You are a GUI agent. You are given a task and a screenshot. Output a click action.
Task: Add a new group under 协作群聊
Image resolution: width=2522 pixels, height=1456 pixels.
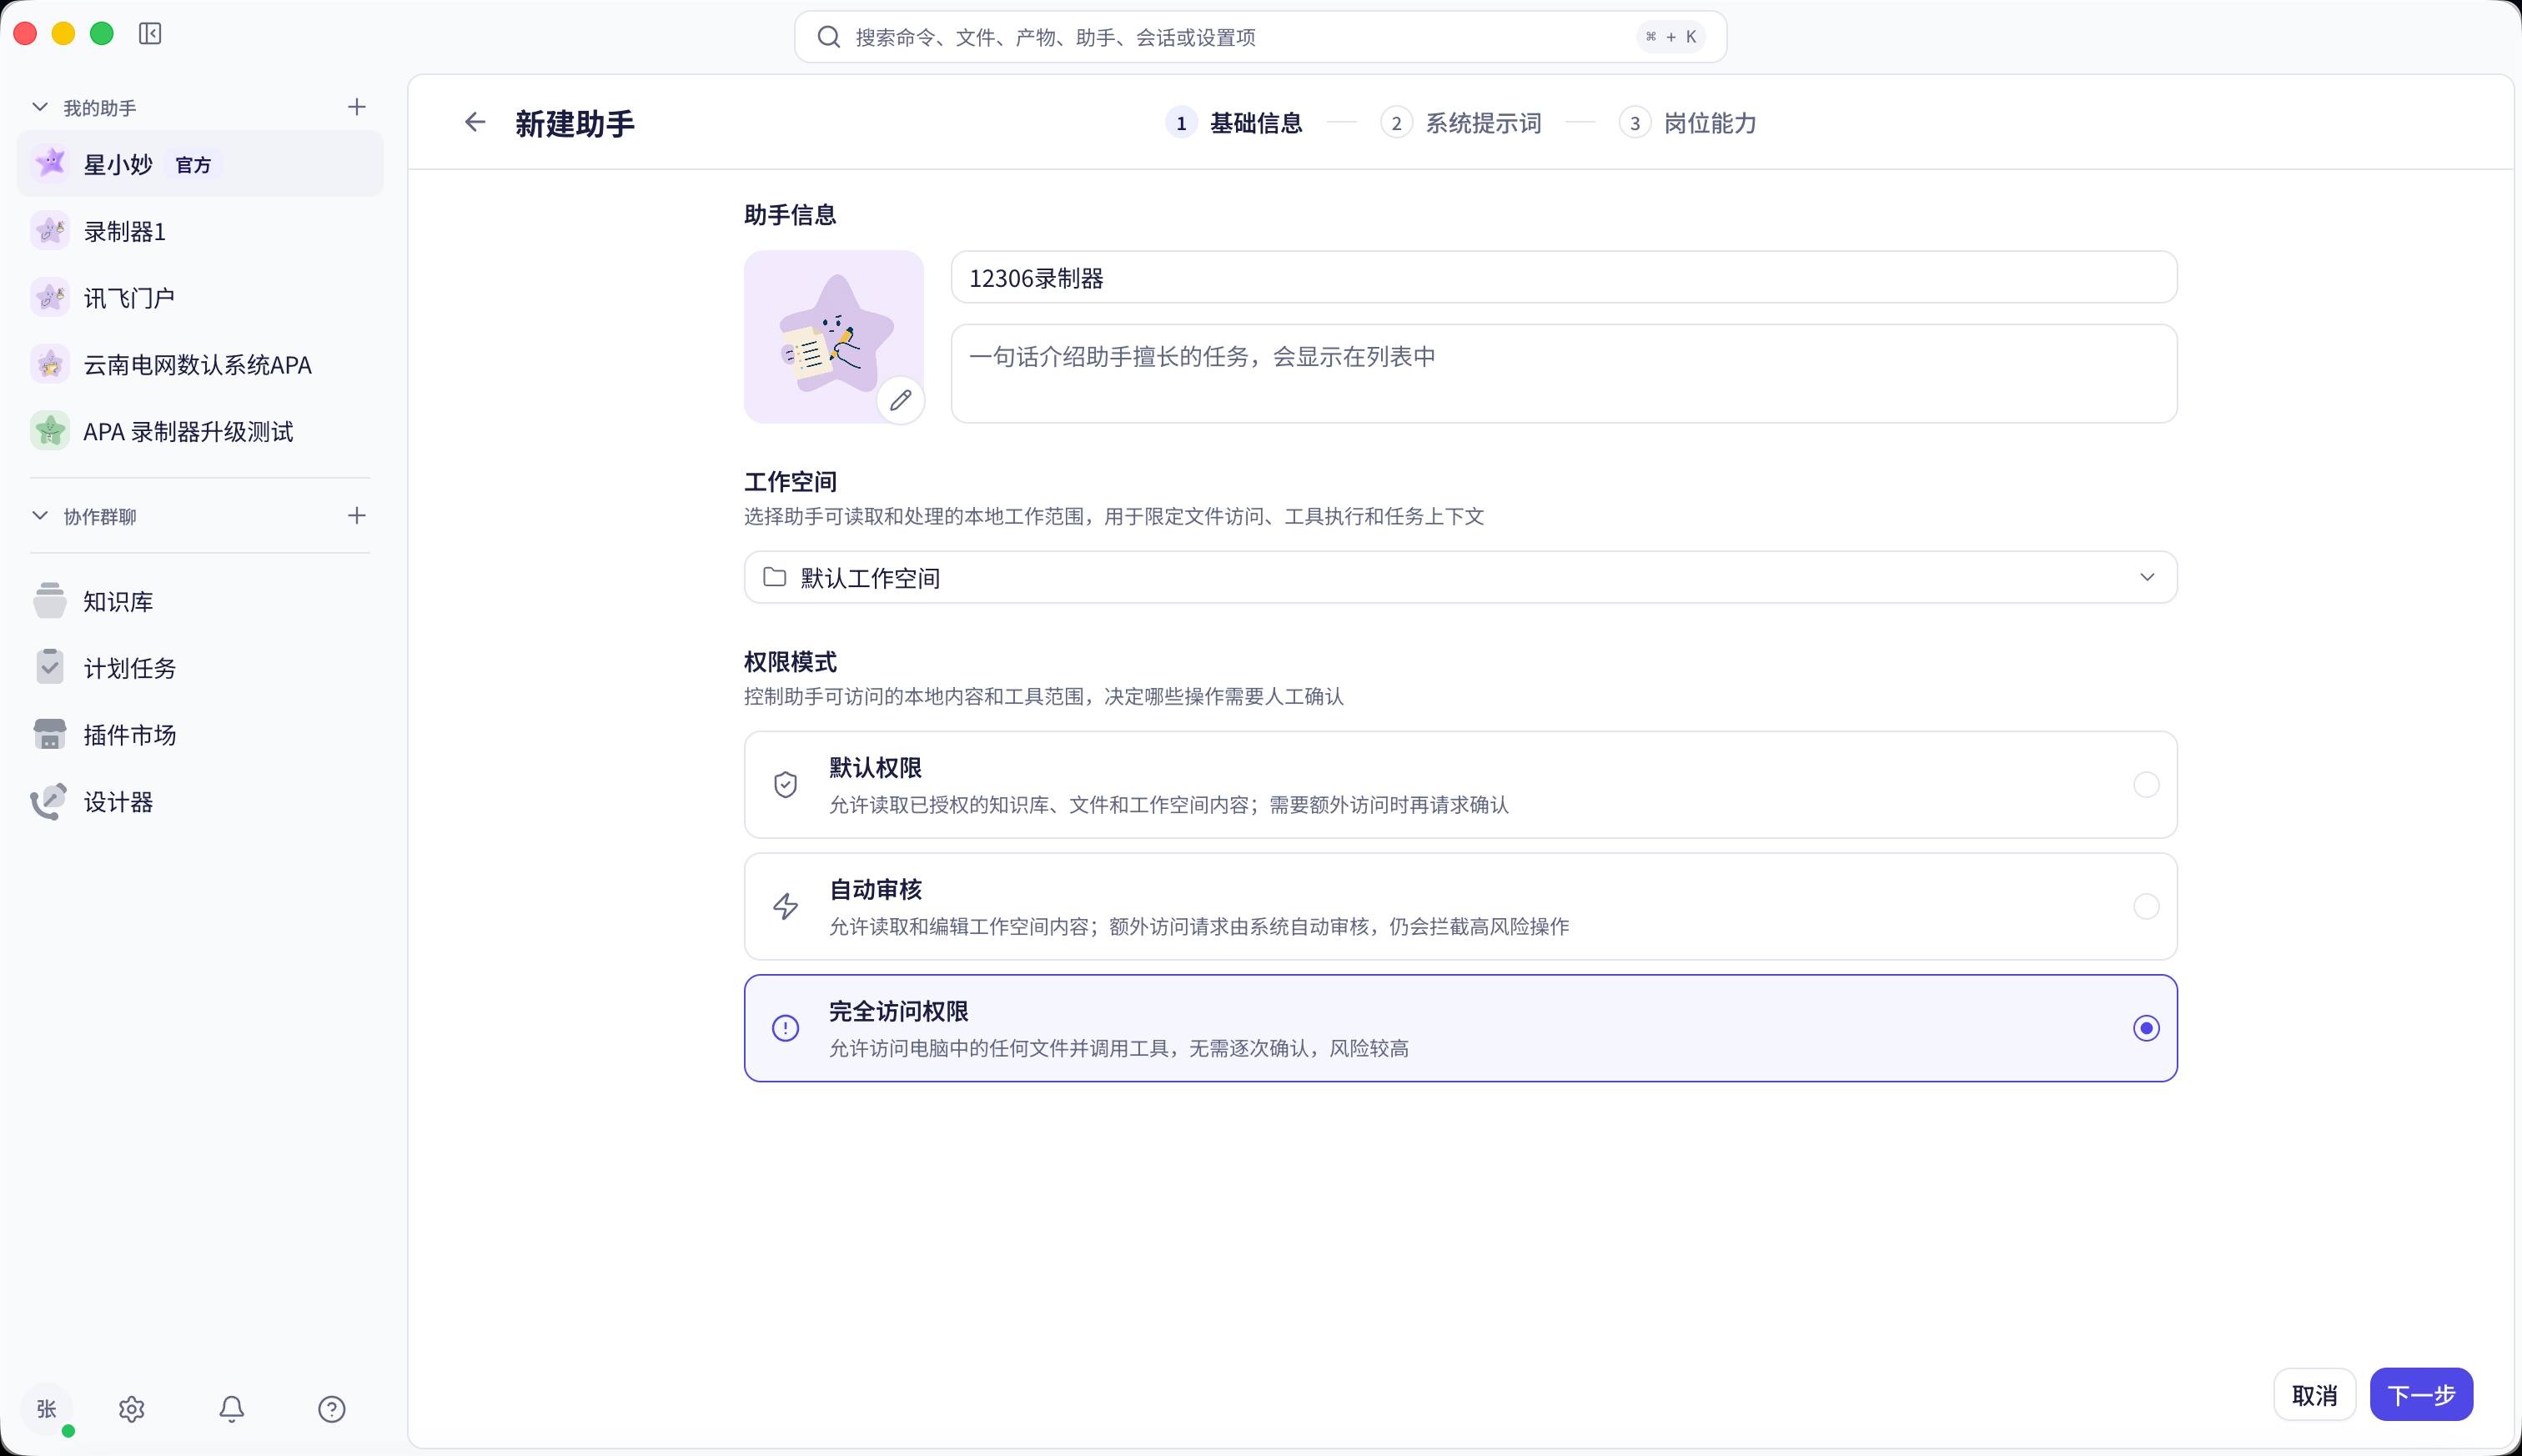pos(357,516)
